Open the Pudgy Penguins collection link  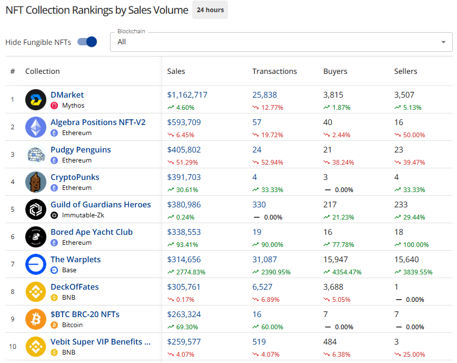coord(81,150)
